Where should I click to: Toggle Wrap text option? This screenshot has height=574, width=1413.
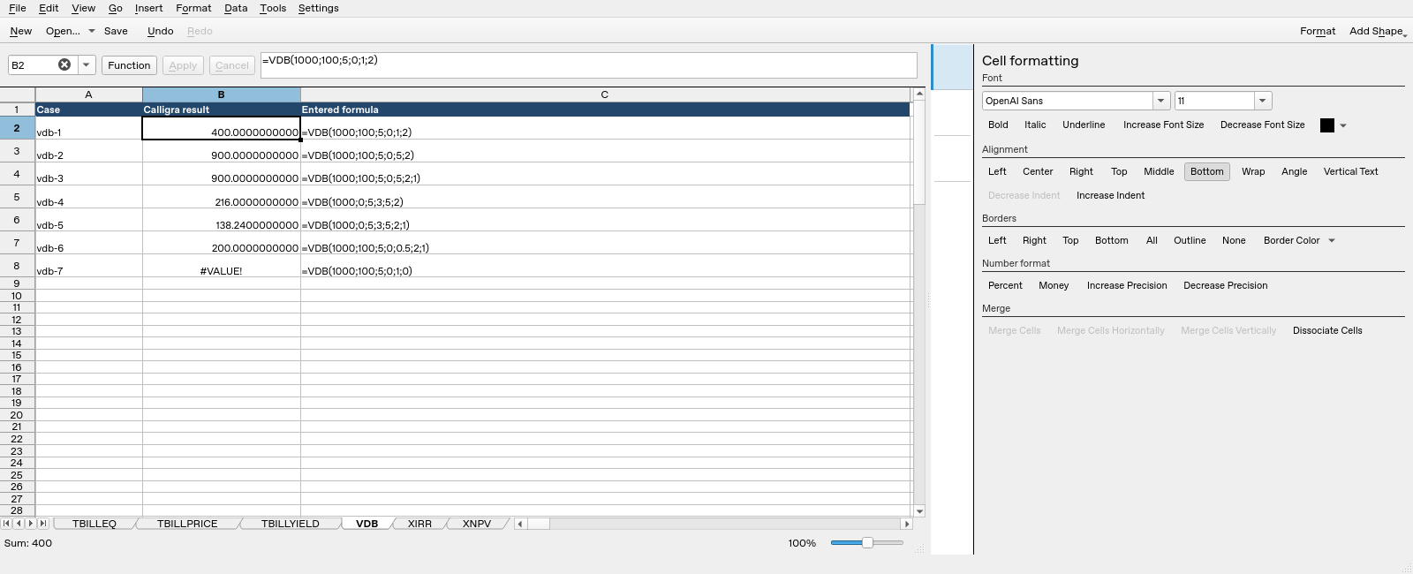click(x=1253, y=171)
